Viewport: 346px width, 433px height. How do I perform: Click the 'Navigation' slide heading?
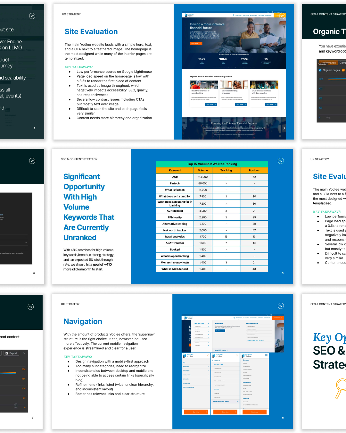click(83, 321)
